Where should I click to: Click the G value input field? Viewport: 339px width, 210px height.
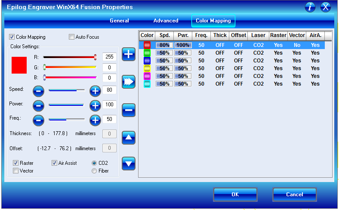click(x=109, y=68)
